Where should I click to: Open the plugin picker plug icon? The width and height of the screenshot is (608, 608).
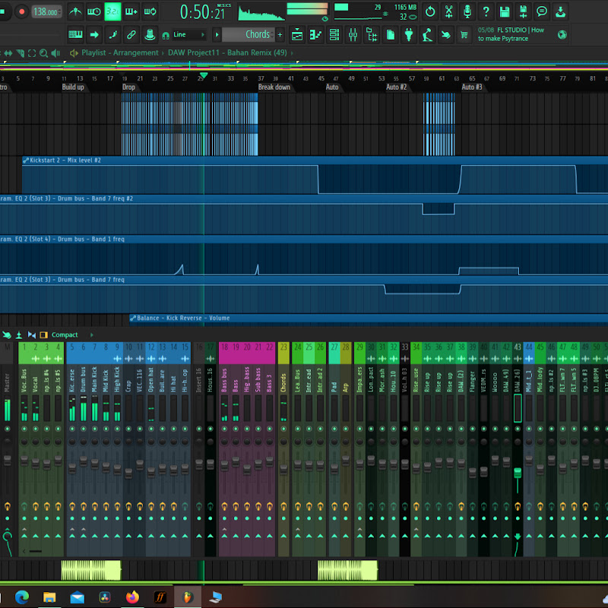pyautogui.click(x=408, y=35)
